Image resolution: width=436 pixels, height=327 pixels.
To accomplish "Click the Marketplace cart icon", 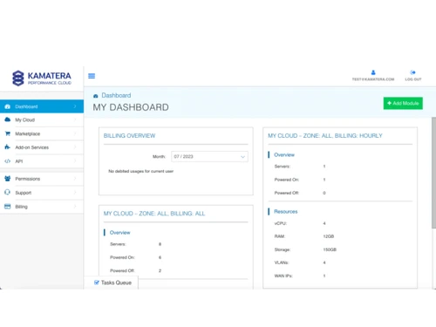I will (x=8, y=133).
